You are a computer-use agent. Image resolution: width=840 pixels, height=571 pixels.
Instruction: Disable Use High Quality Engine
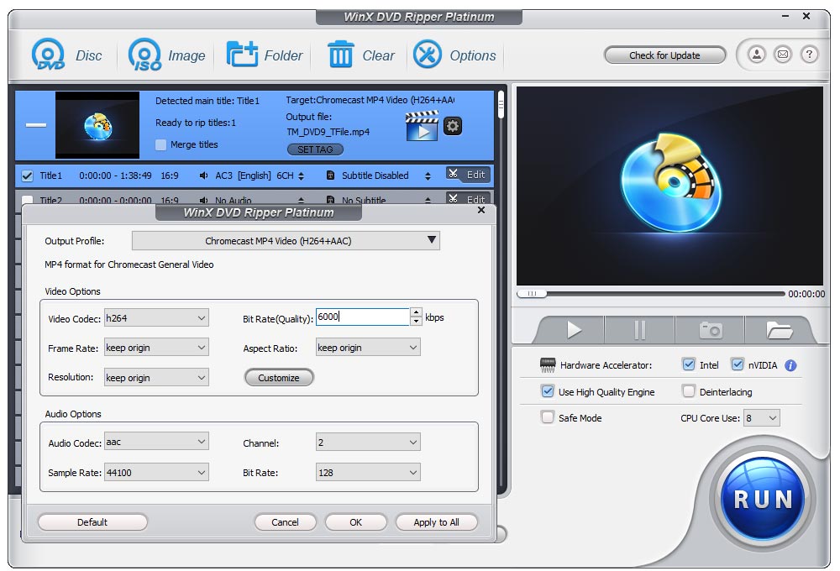(547, 391)
